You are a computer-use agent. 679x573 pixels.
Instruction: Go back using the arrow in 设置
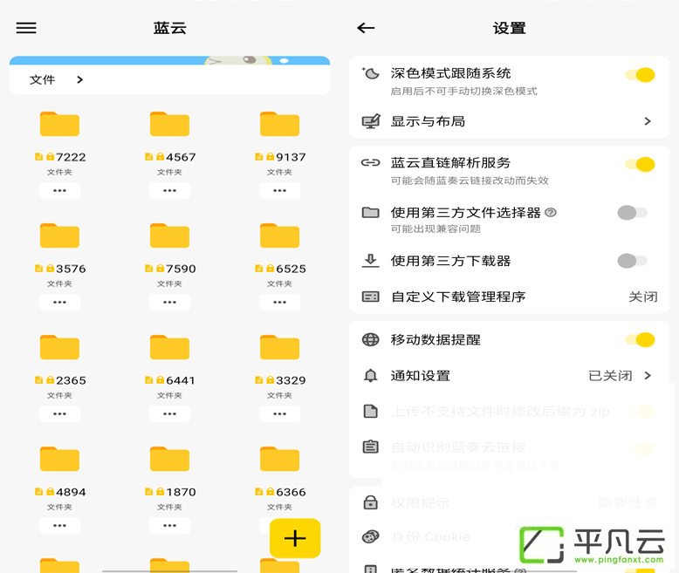pos(366,28)
